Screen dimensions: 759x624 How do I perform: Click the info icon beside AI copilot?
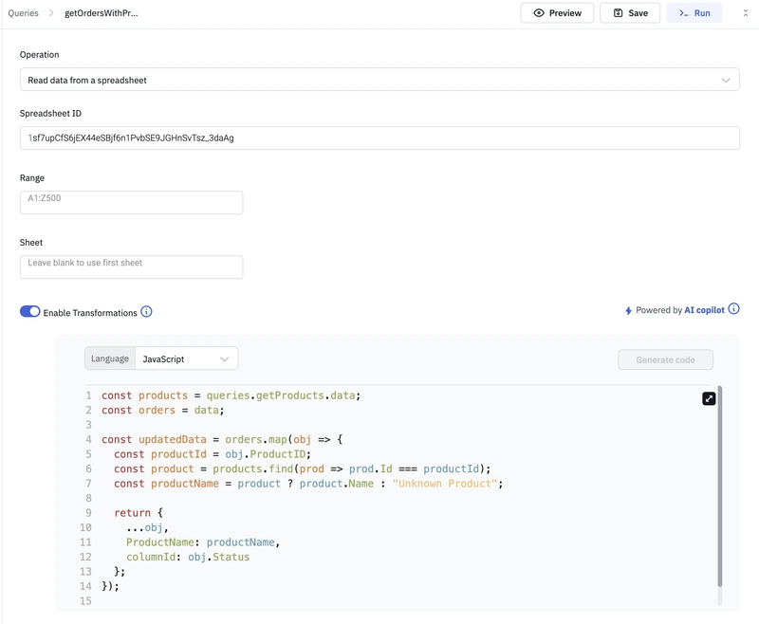tap(733, 308)
